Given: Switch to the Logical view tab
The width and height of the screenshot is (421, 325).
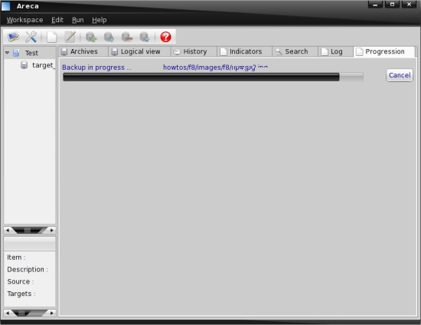Looking at the screenshot, I should (x=139, y=51).
